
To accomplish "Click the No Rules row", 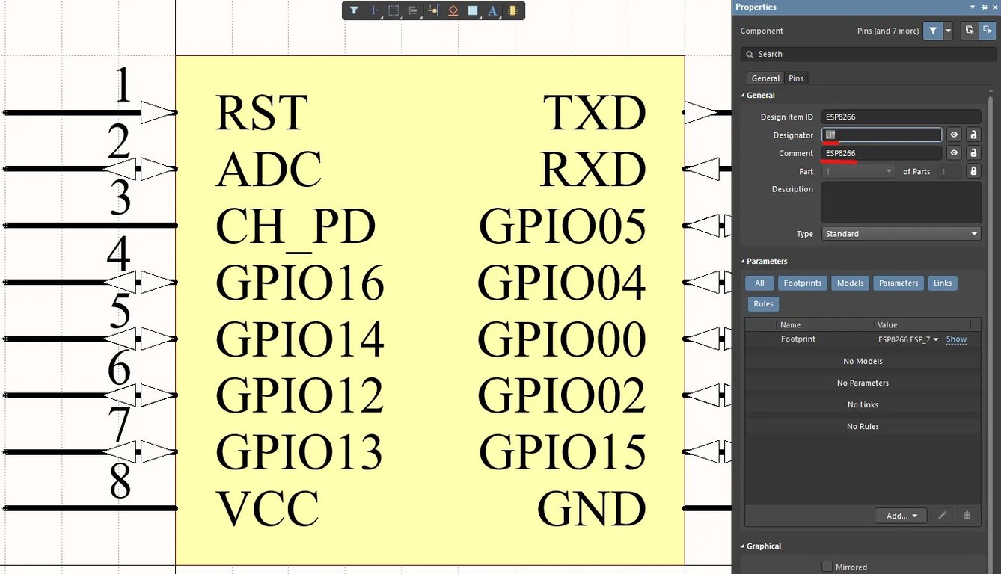I will click(863, 426).
